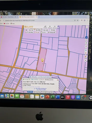Image resolution: width=92 pixels, height=123 pixels.
Task: Click Đóng bản / Lưu thửa này lên bản đồ
Action: coord(40,77)
